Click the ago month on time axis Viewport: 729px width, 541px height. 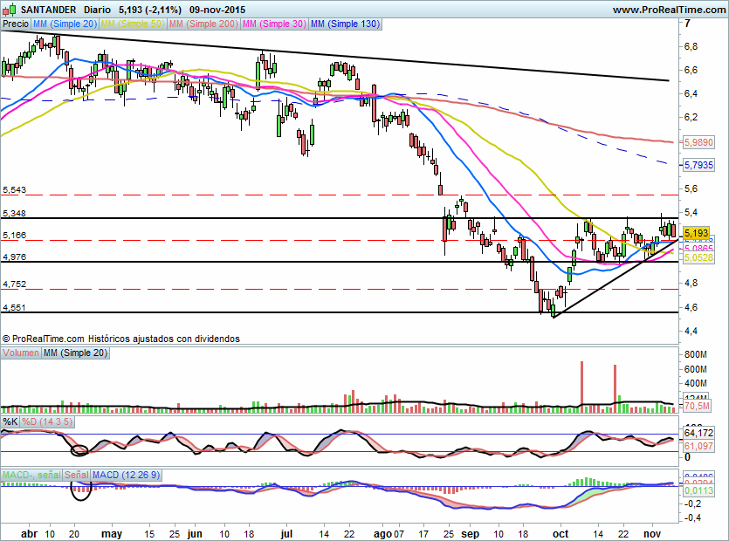point(382,533)
